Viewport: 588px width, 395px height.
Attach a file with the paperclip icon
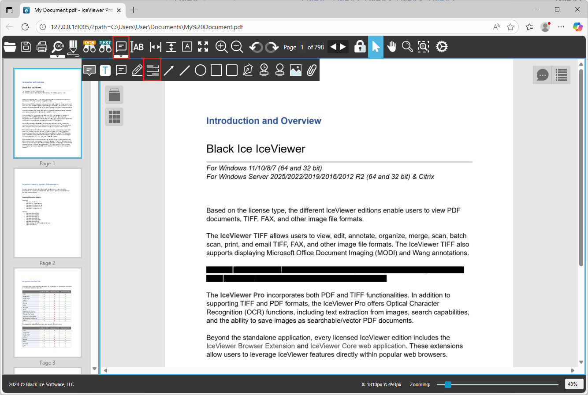(x=312, y=70)
